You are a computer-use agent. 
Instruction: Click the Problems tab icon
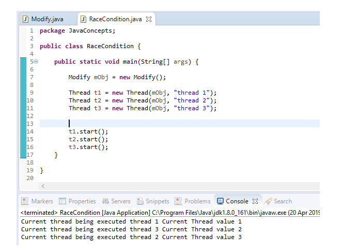(x=179, y=201)
